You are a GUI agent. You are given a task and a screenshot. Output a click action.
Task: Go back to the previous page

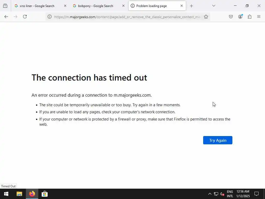pos(6,17)
